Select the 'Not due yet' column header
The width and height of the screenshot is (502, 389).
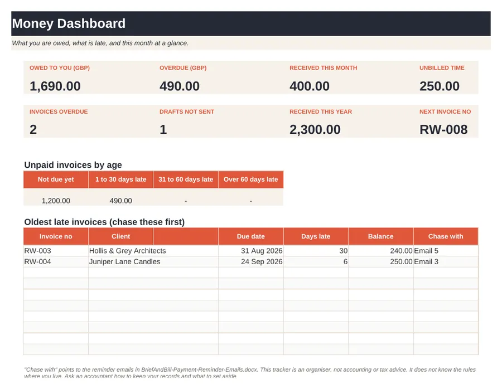pyautogui.click(x=56, y=179)
